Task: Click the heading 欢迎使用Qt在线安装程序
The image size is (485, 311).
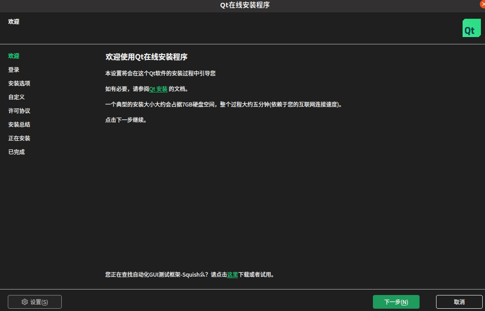Action: [x=146, y=57]
